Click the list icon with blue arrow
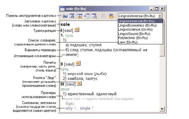Screen dimensions: 189x119 (x=87, y=16)
